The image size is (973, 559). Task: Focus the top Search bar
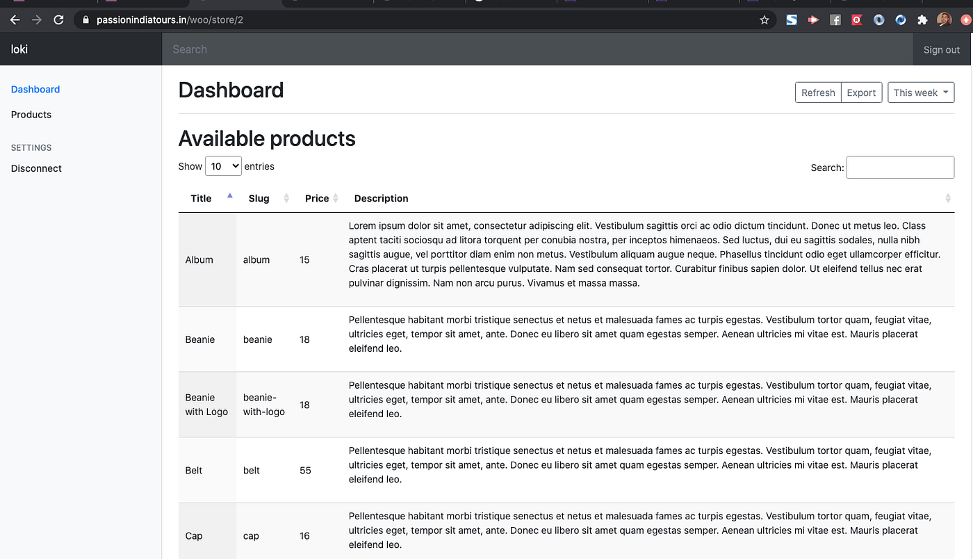(x=537, y=49)
